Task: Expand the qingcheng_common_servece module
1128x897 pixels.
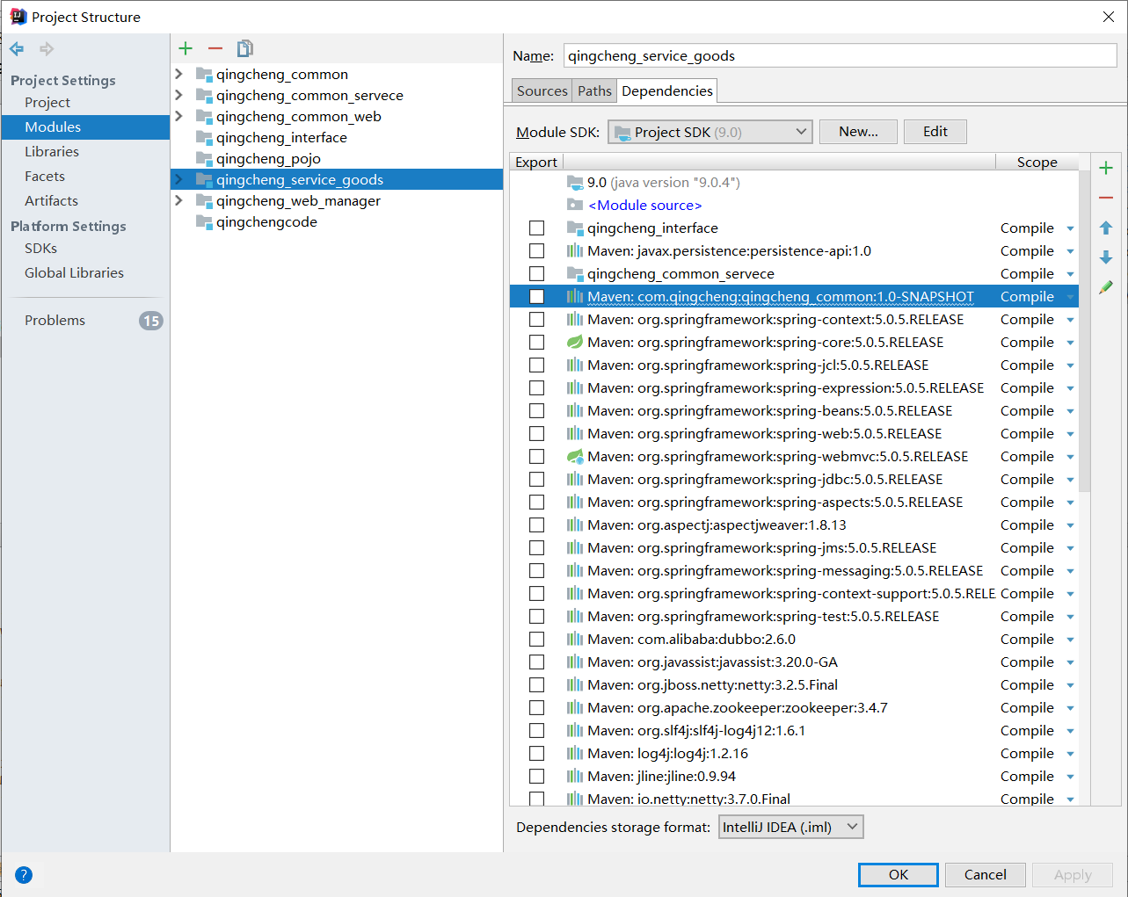Action: (178, 96)
